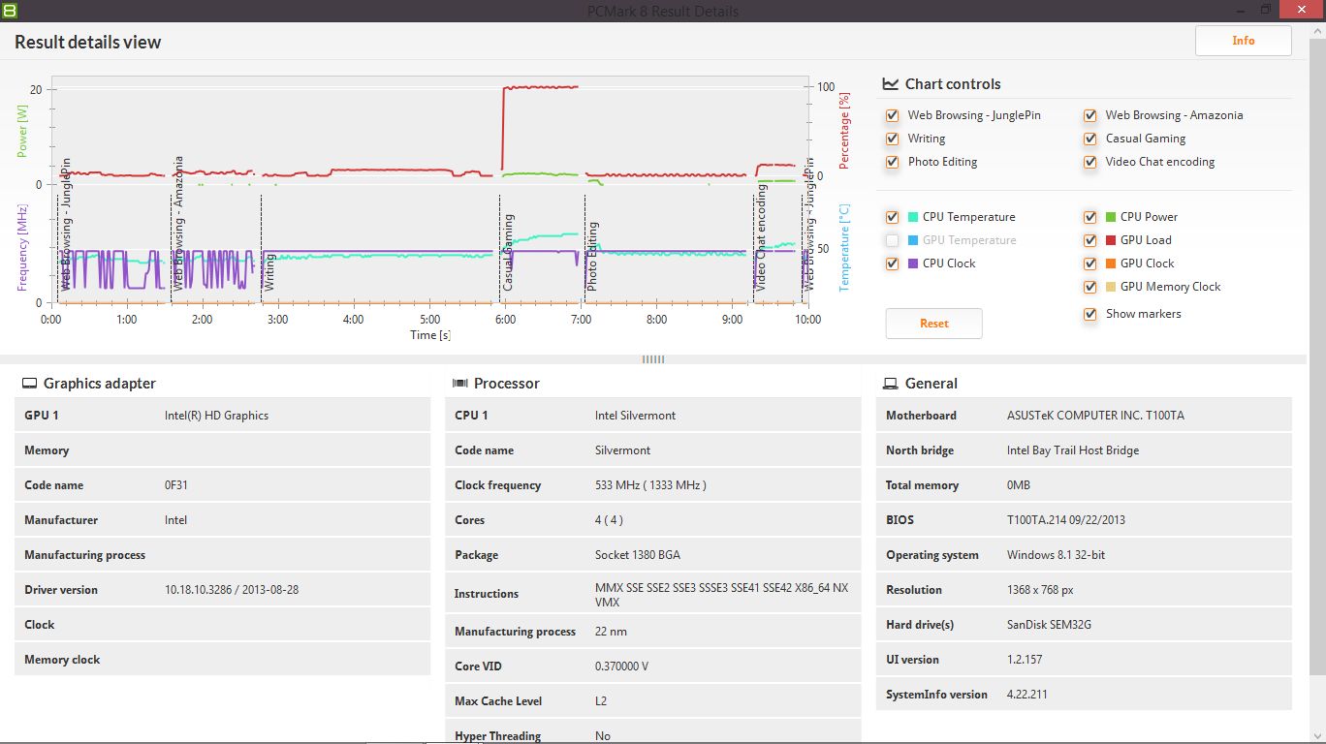The width and height of the screenshot is (1326, 744).
Task: Untick the GPU Memory Clock checkbox
Action: pyautogui.click(x=1090, y=287)
